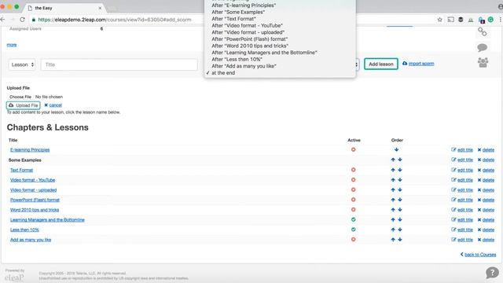This screenshot has width=503, height=283.
Task: Click the Choose File button
Action: [x=20, y=97]
